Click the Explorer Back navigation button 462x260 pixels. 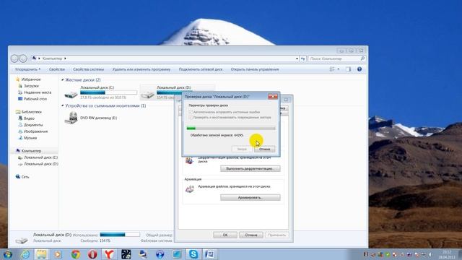click(x=14, y=58)
